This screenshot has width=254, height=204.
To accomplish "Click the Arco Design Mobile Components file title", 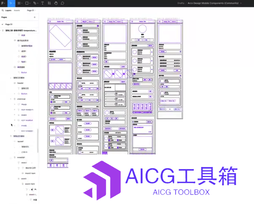I will click(x=213, y=3).
